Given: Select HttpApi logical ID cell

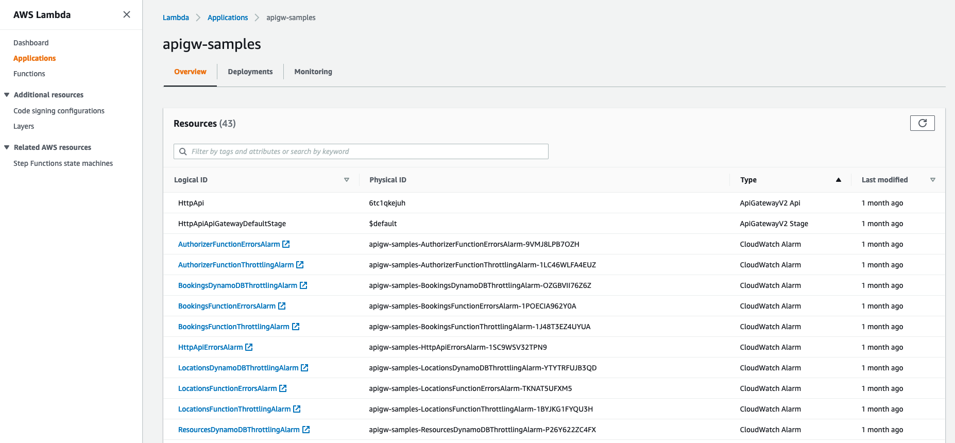Looking at the screenshot, I should click(191, 203).
